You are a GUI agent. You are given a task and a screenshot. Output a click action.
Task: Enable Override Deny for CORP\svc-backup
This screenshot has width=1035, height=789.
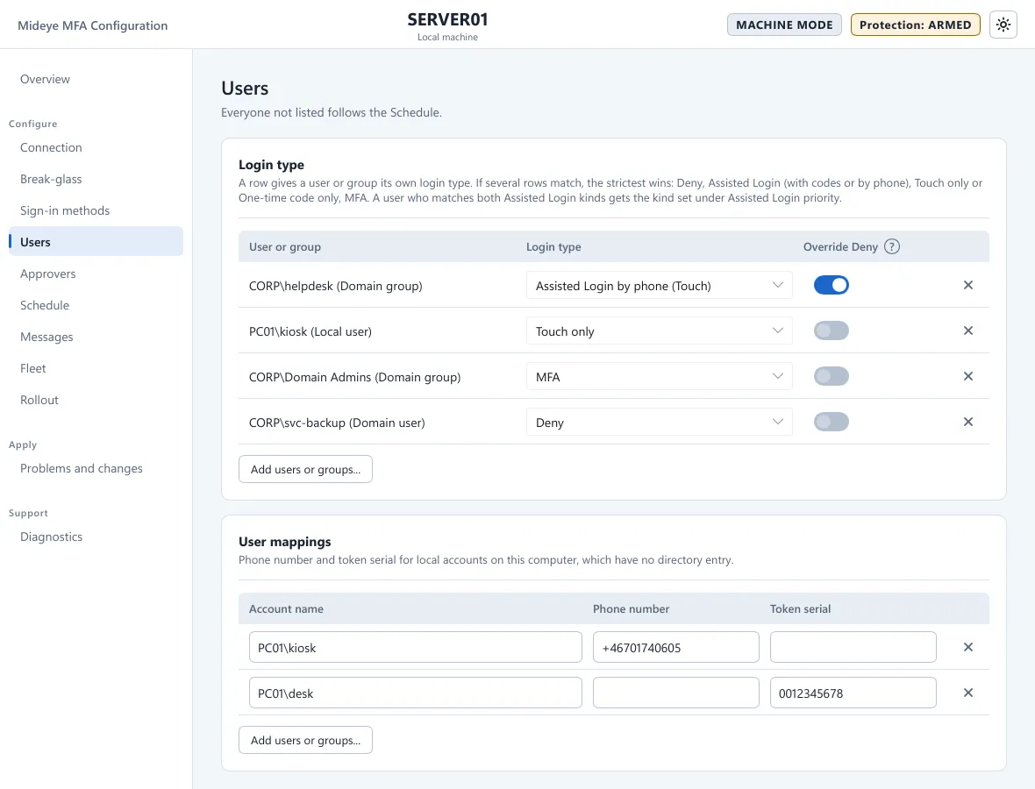click(831, 422)
